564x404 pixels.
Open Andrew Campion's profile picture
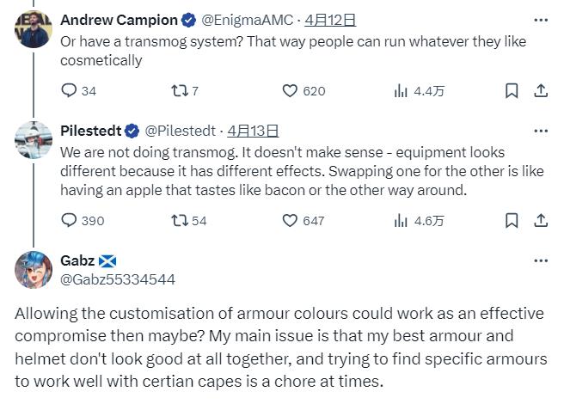click(x=34, y=28)
